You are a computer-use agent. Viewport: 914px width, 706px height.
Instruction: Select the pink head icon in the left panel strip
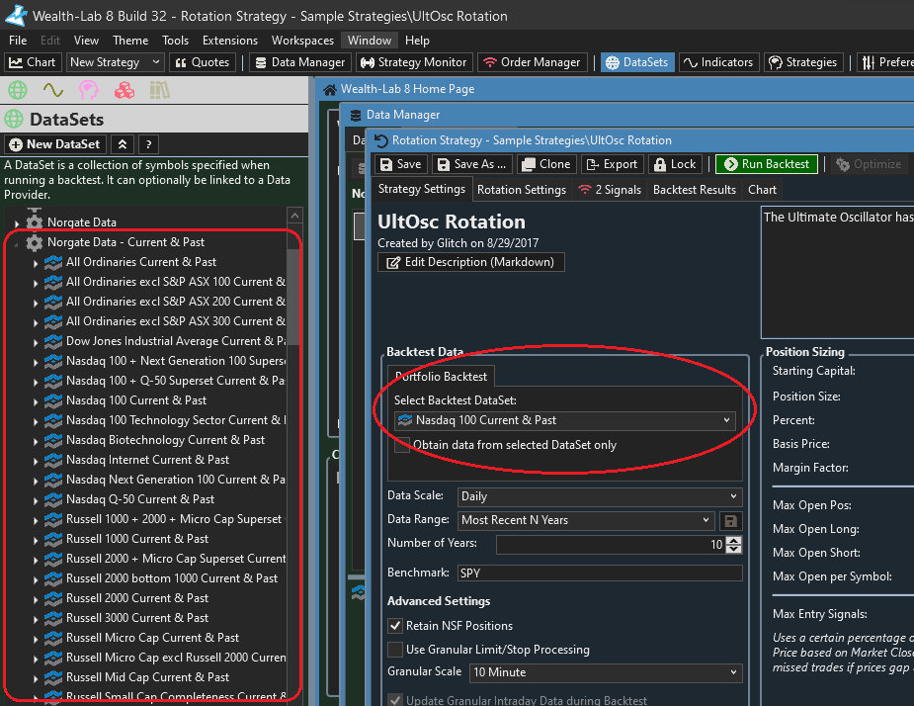(89, 90)
